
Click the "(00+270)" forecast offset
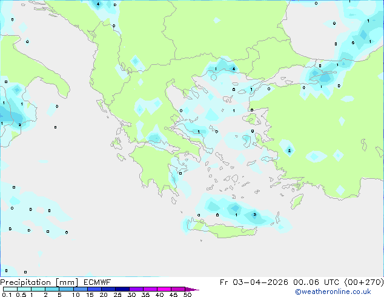pyautogui.click(x=364, y=282)
